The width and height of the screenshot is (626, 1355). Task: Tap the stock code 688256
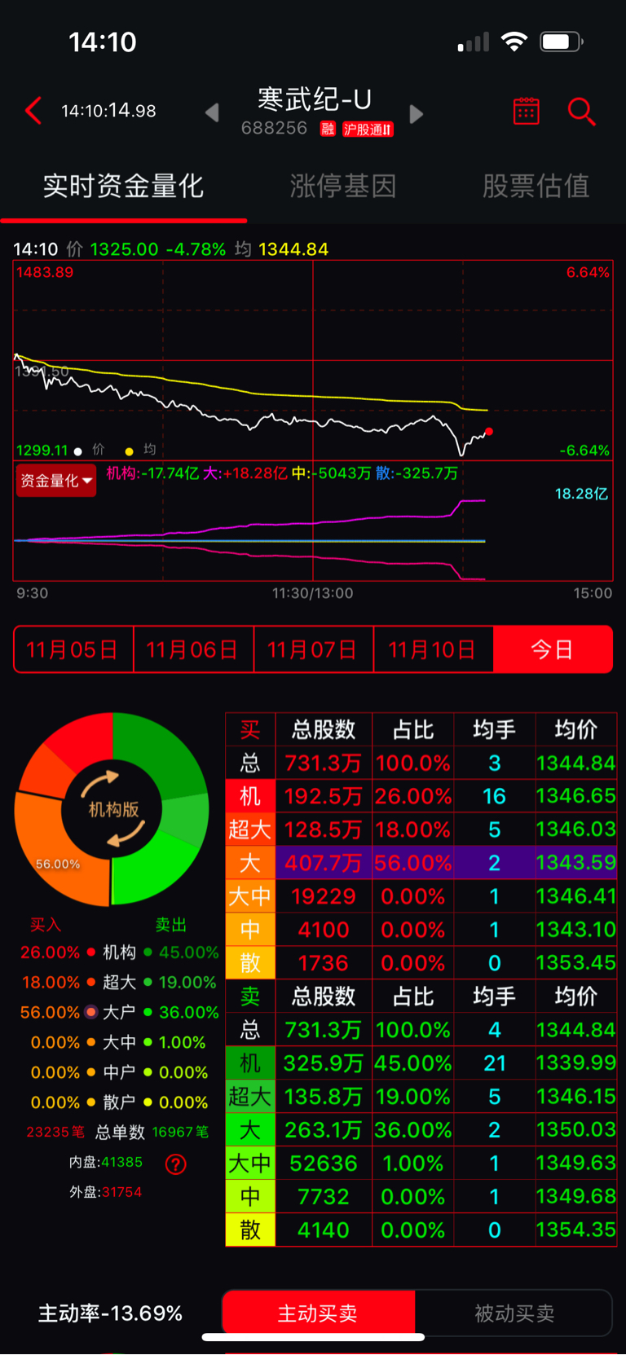coord(274,128)
